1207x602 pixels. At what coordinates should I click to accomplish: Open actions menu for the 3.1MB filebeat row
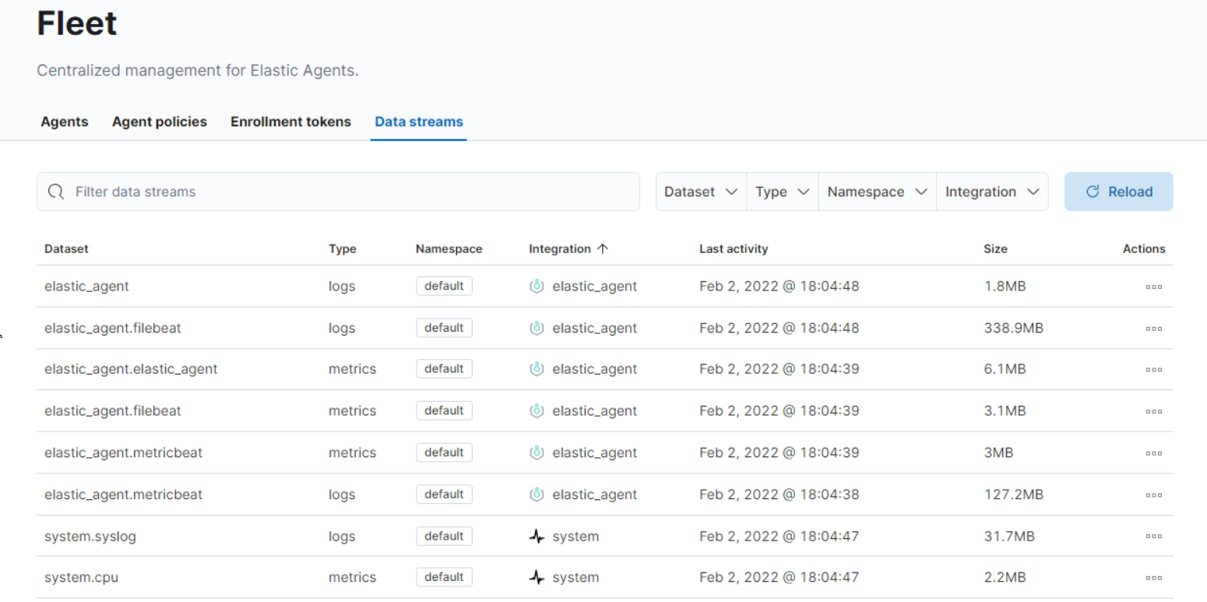(1153, 411)
